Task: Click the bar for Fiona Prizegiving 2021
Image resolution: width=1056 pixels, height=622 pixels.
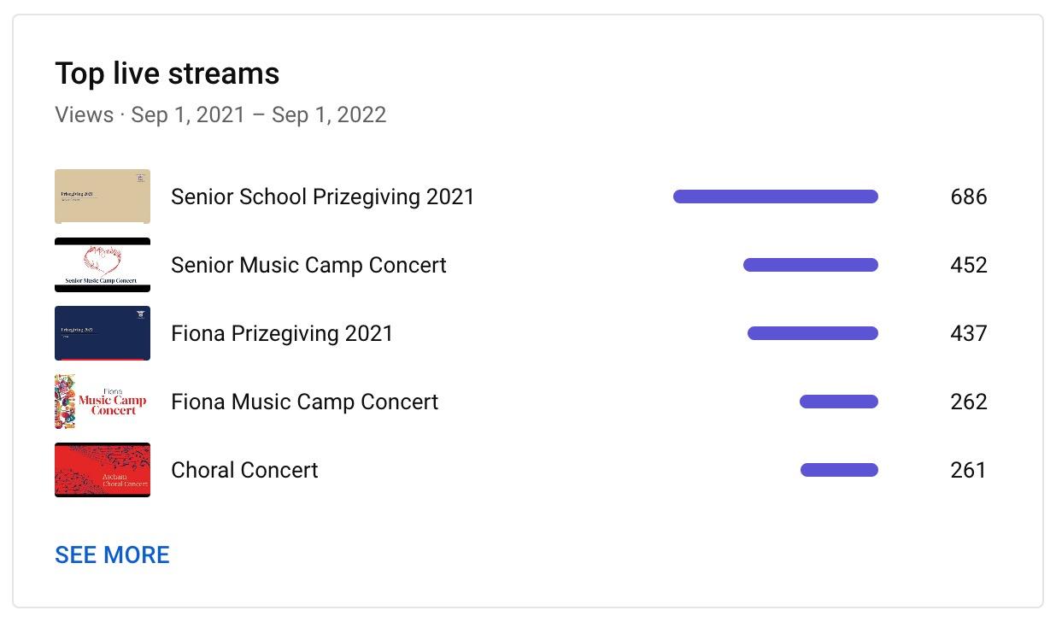Action: (x=813, y=333)
